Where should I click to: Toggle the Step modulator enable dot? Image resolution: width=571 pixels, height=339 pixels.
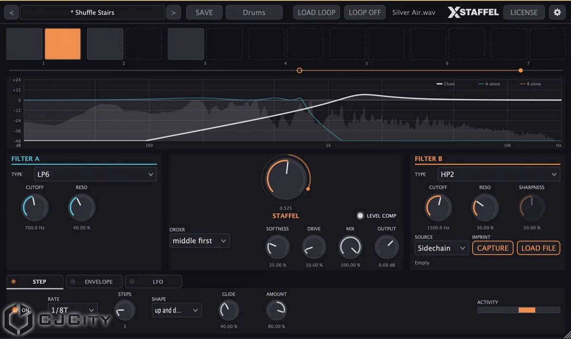(x=13, y=282)
